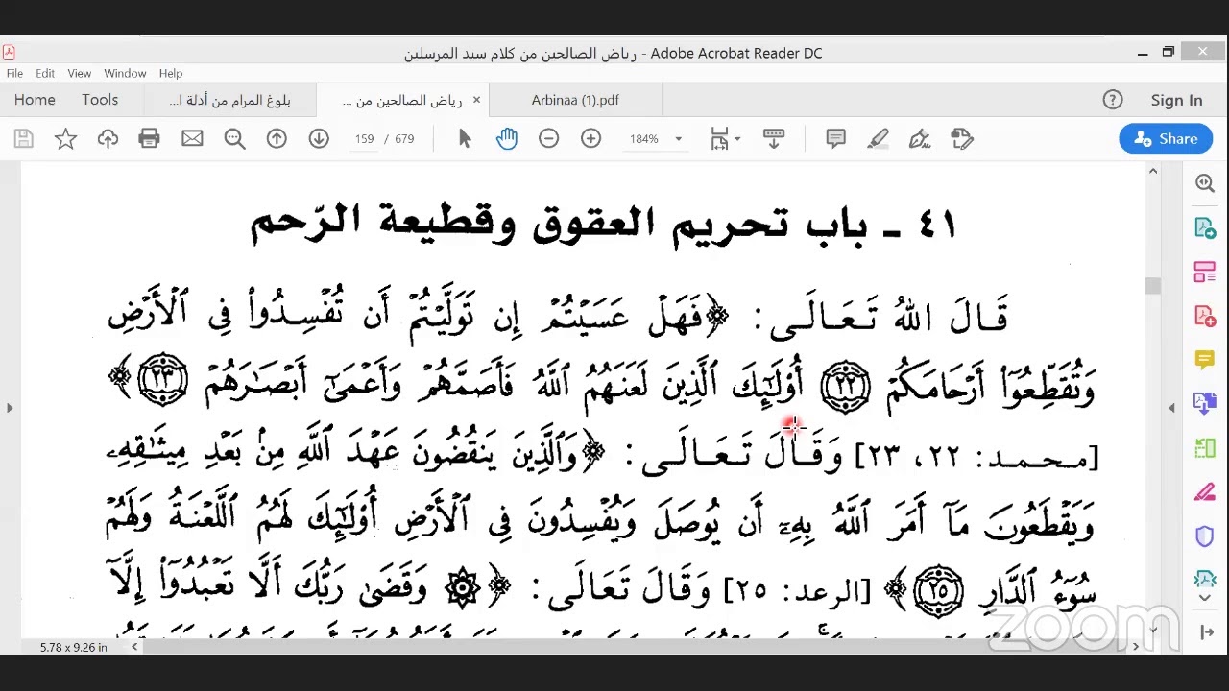Click the page size text 5.78 x 9.26 in
The width and height of the screenshot is (1229, 691).
coord(74,648)
